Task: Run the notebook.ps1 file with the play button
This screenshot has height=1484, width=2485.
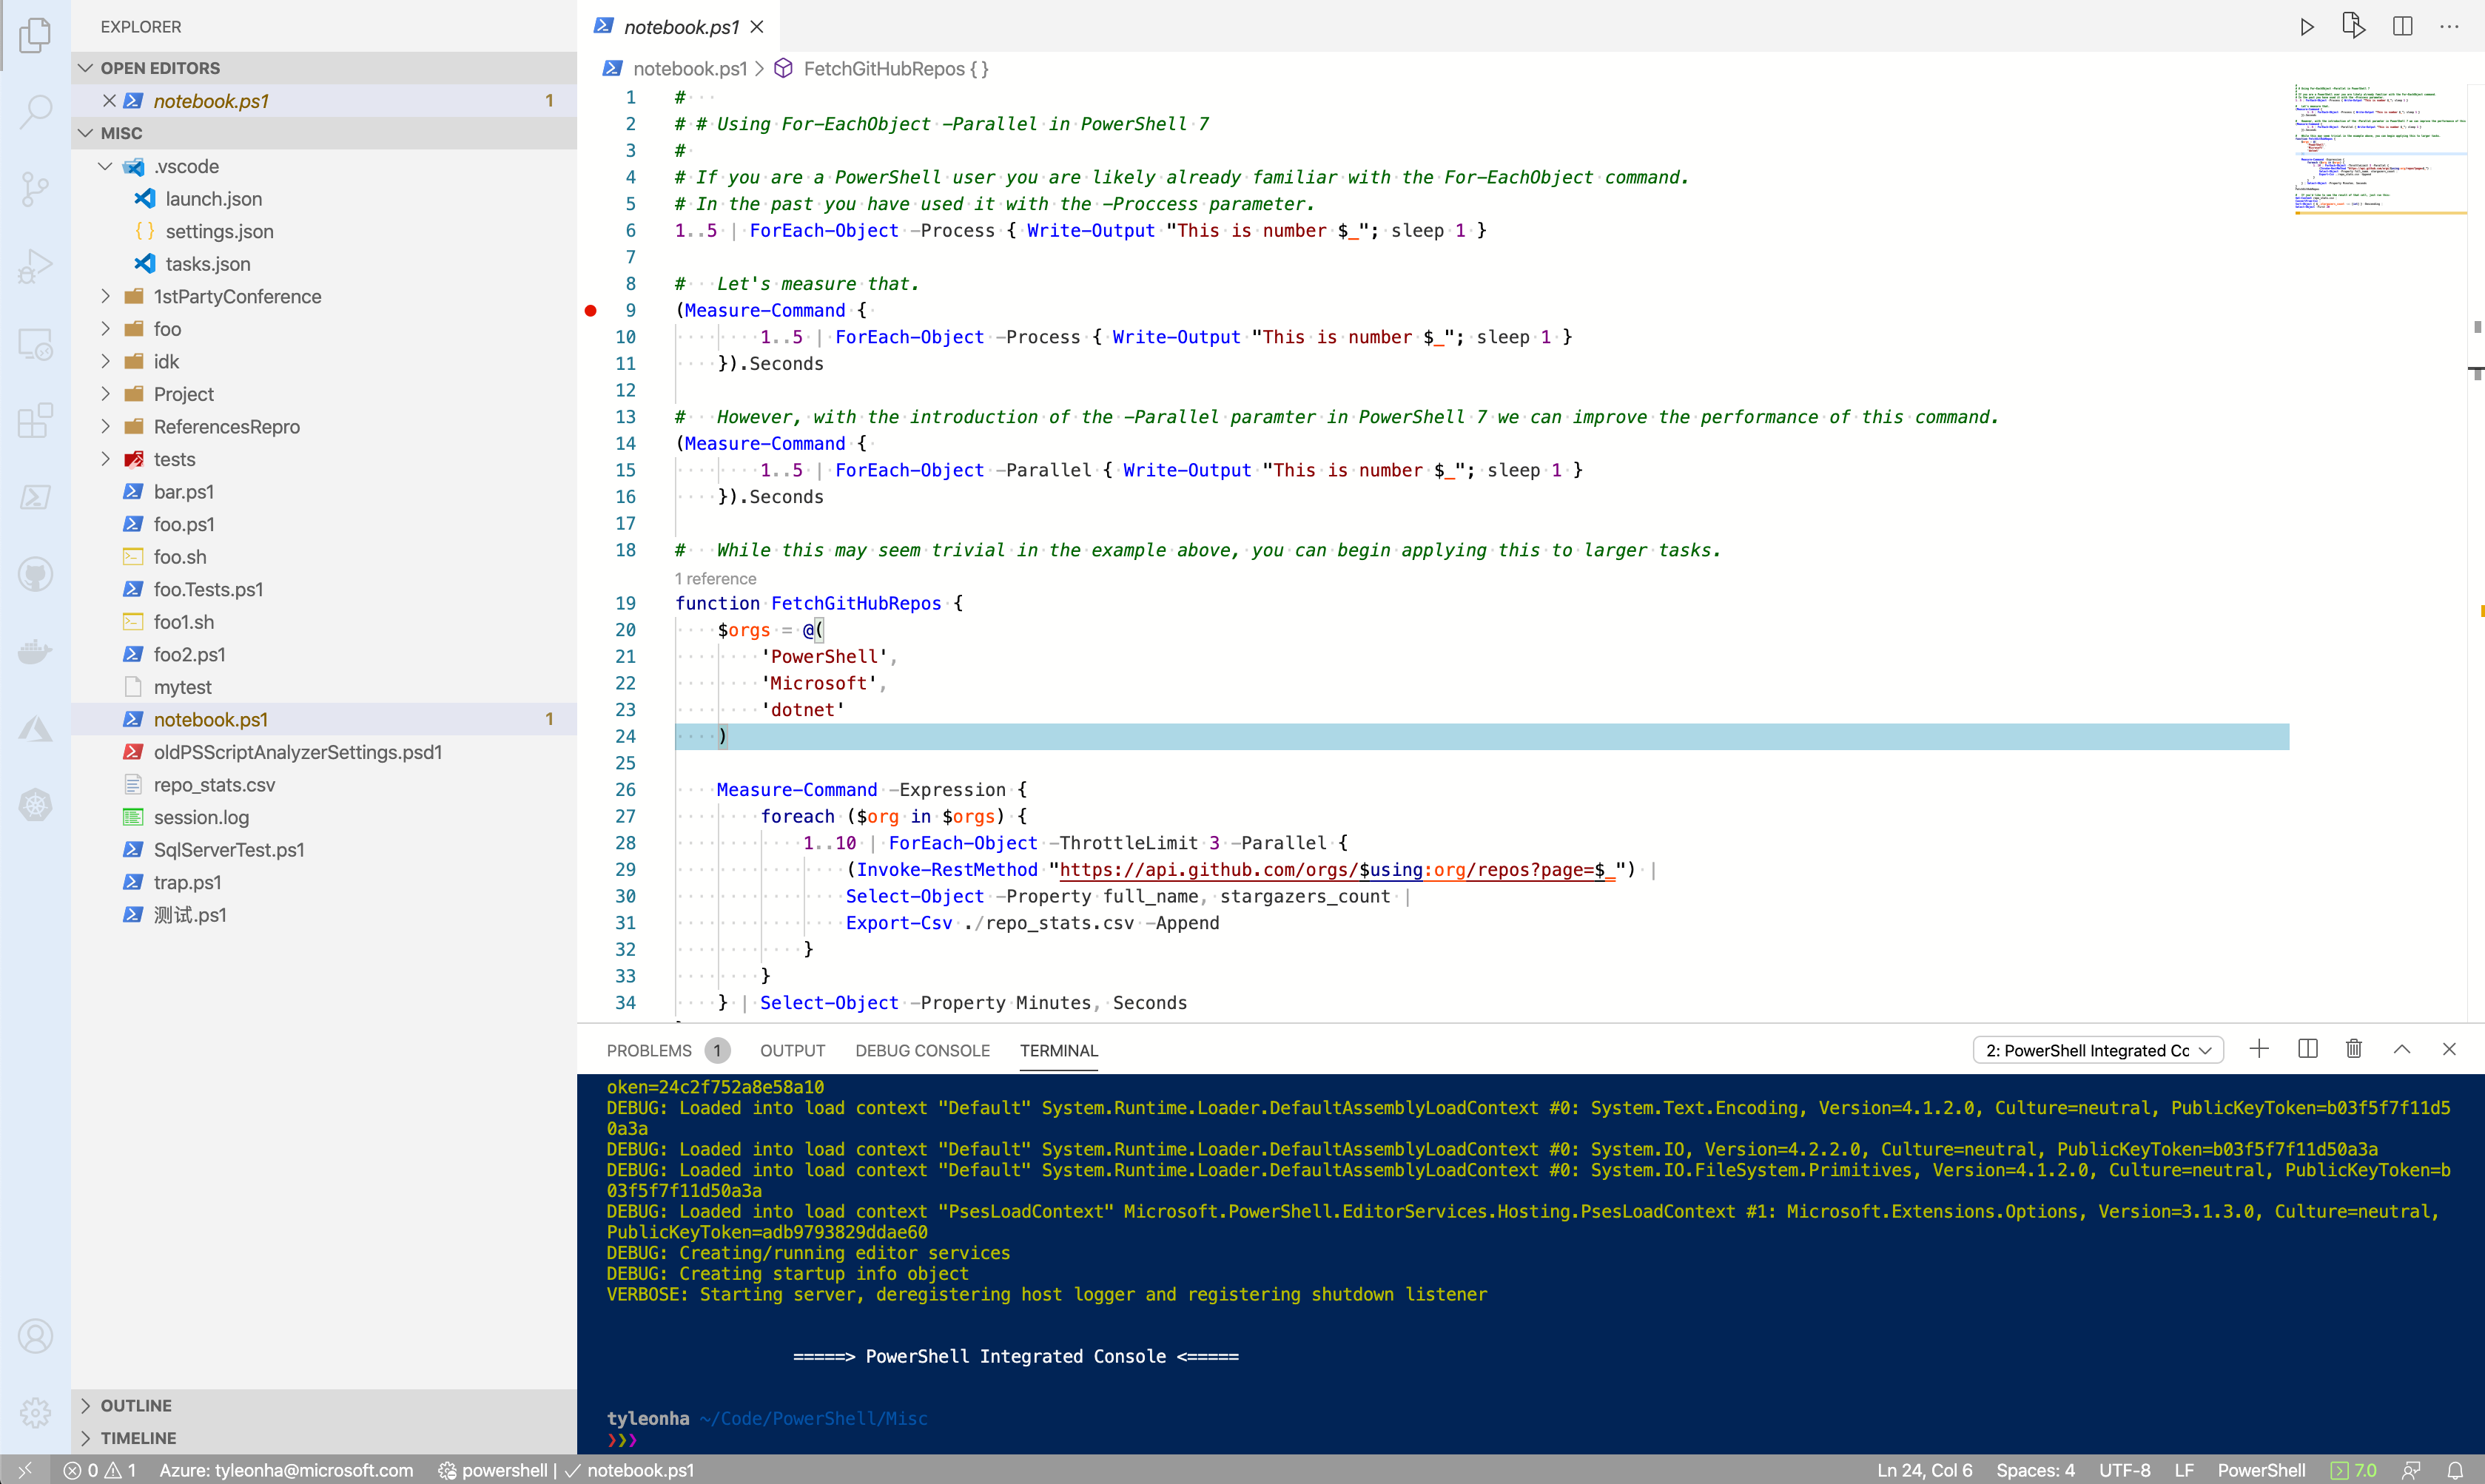Action: point(2306,26)
